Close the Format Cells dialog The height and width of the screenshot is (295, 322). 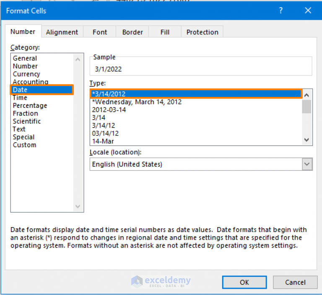308,10
